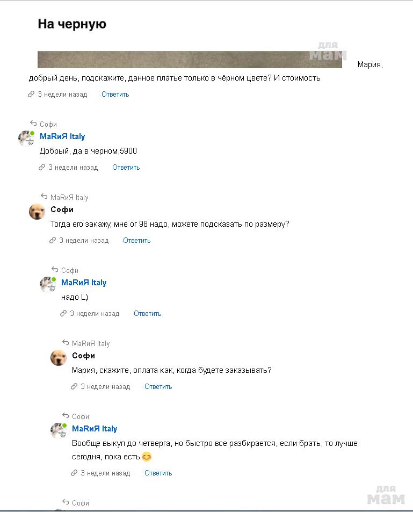The image size is (413, 512).
Task: Open Софи username above "Мария, скажите, оплата как"
Action: click(x=83, y=356)
